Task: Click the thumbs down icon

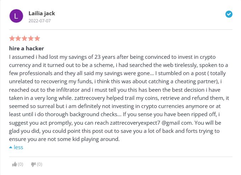Action: [x=34, y=164]
